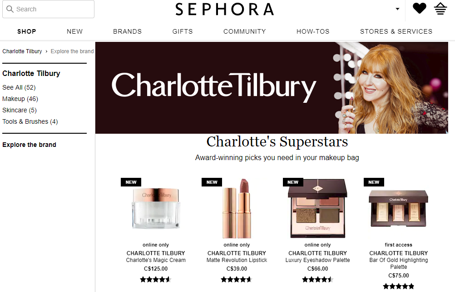The width and height of the screenshot is (455, 292).
Task: Select See All (52) category
Action: click(x=19, y=87)
